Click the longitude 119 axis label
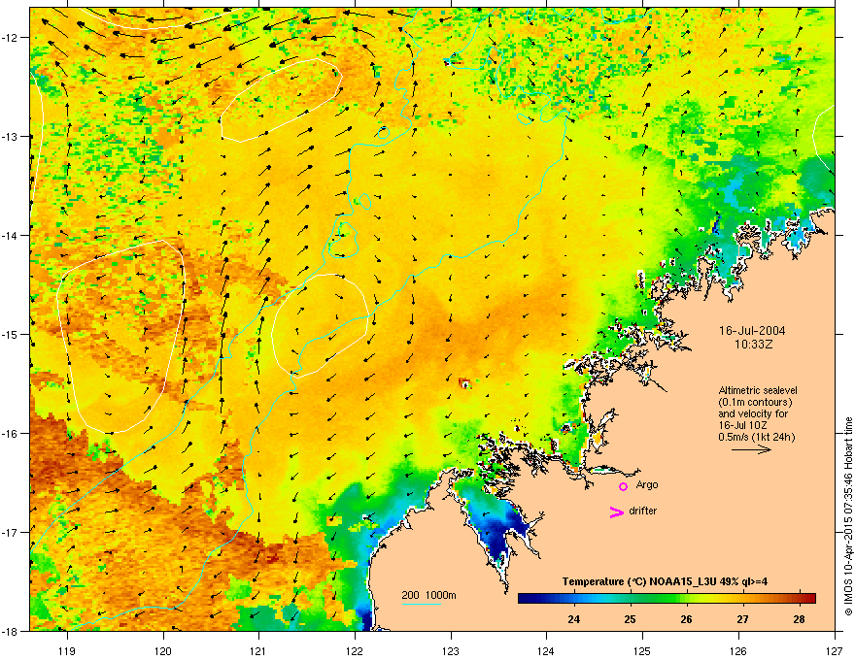 pos(67,650)
